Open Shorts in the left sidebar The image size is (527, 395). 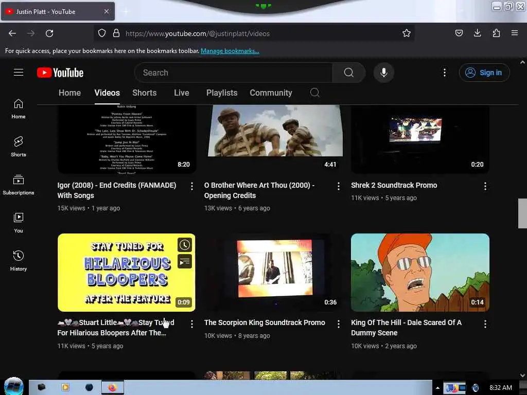point(19,147)
